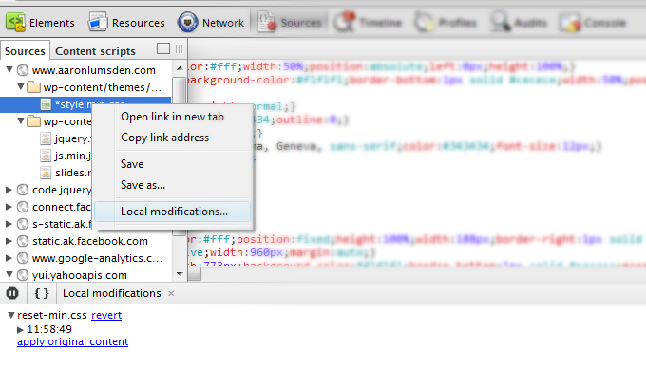
Task: Click apply original content link
Action: 72,341
